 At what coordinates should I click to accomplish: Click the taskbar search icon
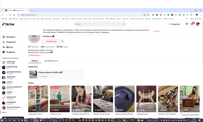pos(6,120)
